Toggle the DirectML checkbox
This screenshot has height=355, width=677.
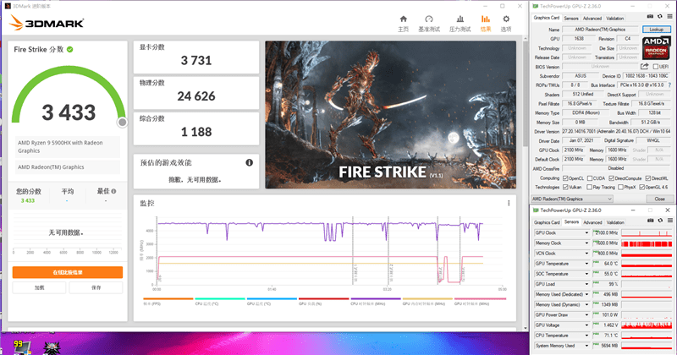(647, 178)
